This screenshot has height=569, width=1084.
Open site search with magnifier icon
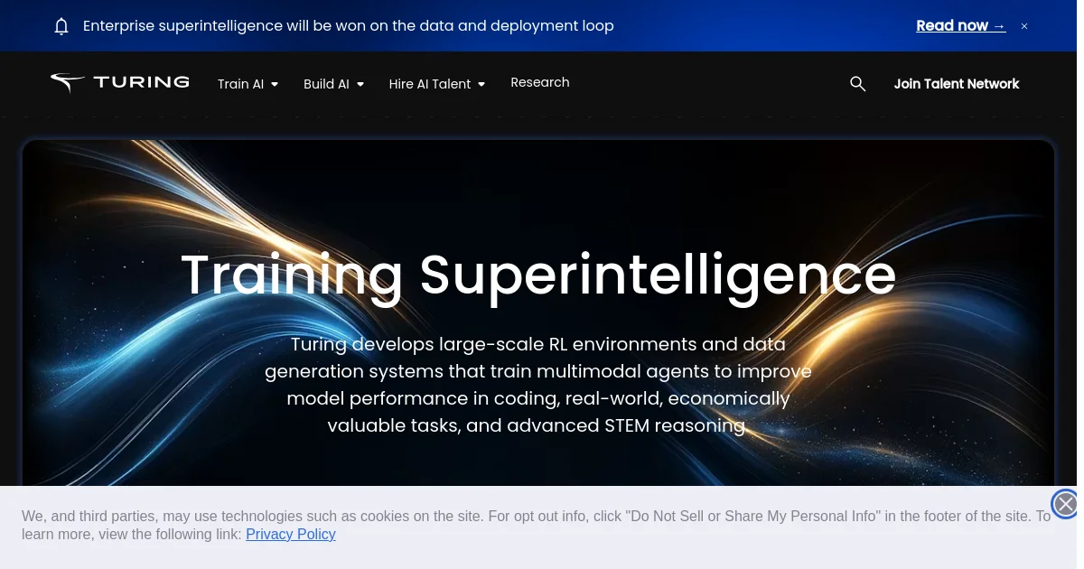pyautogui.click(x=858, y=84)
